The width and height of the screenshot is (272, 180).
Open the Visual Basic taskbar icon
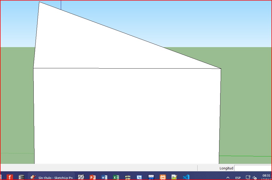[x=139, y=177]
